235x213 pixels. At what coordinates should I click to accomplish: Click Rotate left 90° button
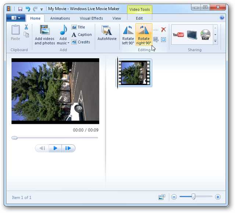(x=128, y=35)
